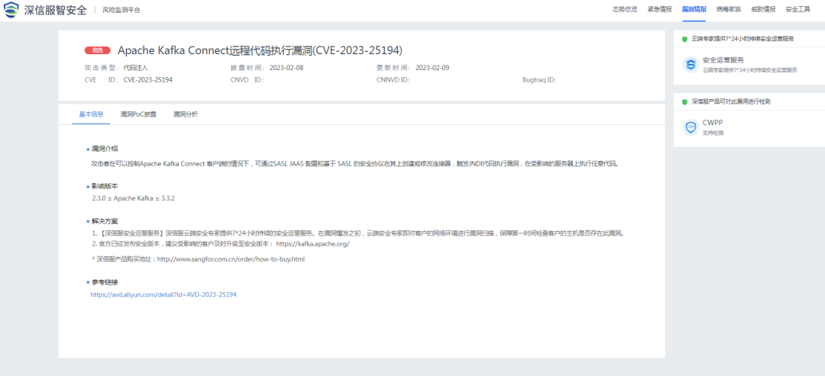
Task: Open the 紧急情报 nav item
Action: point(659,9)
